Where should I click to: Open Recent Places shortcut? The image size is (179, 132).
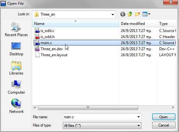(x=16, y=29)
